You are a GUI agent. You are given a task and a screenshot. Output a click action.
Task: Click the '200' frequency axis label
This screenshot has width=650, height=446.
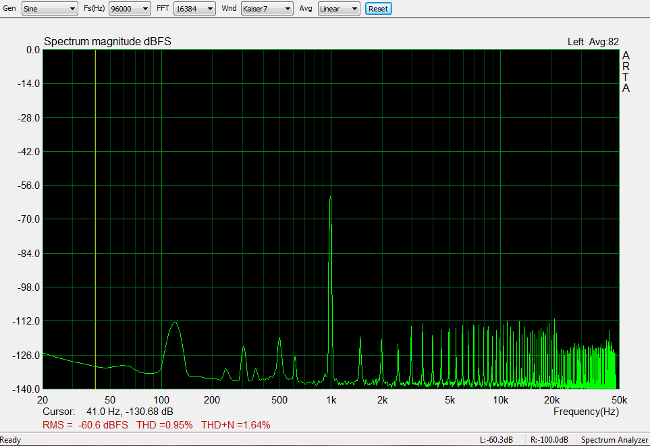(212, 400)
